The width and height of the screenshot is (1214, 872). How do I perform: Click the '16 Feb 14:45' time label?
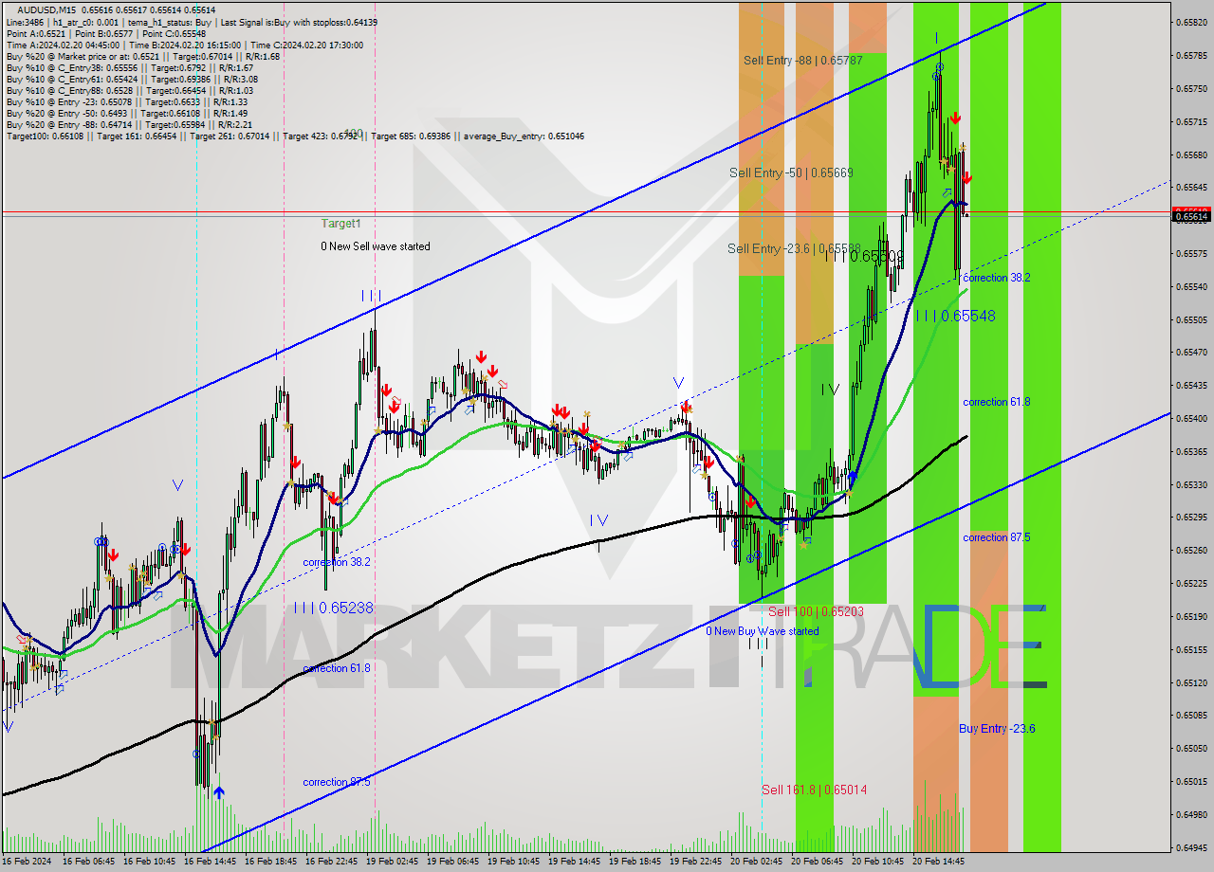[211, 862]
